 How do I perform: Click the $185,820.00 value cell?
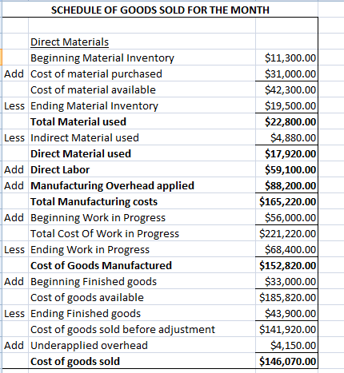pyautogui.click(x=286, y=297)
